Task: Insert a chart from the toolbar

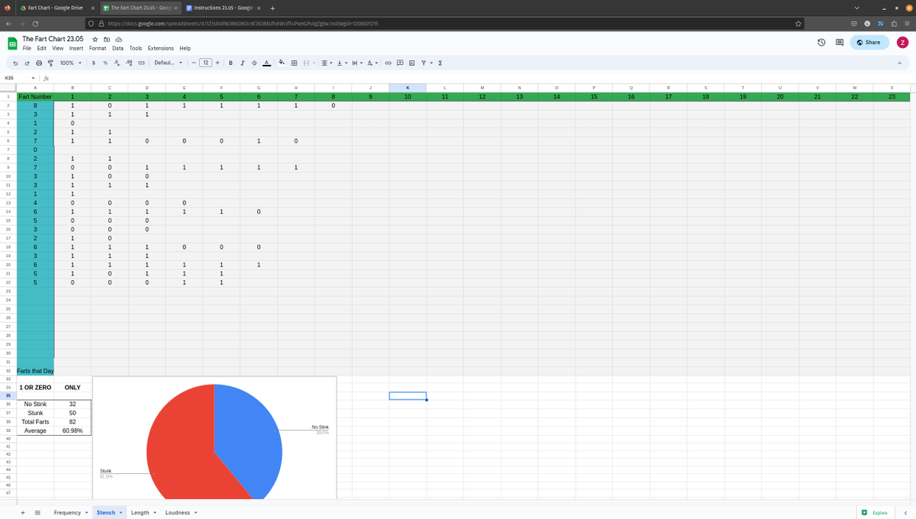Action: 411,63
